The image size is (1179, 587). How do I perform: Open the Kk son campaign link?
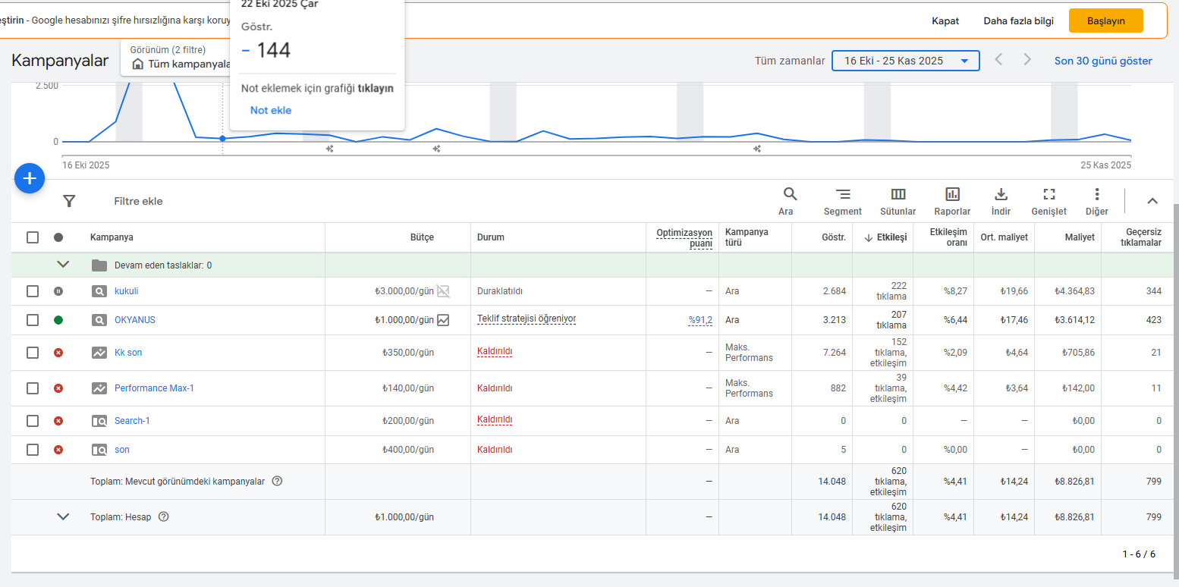point(128,353)
